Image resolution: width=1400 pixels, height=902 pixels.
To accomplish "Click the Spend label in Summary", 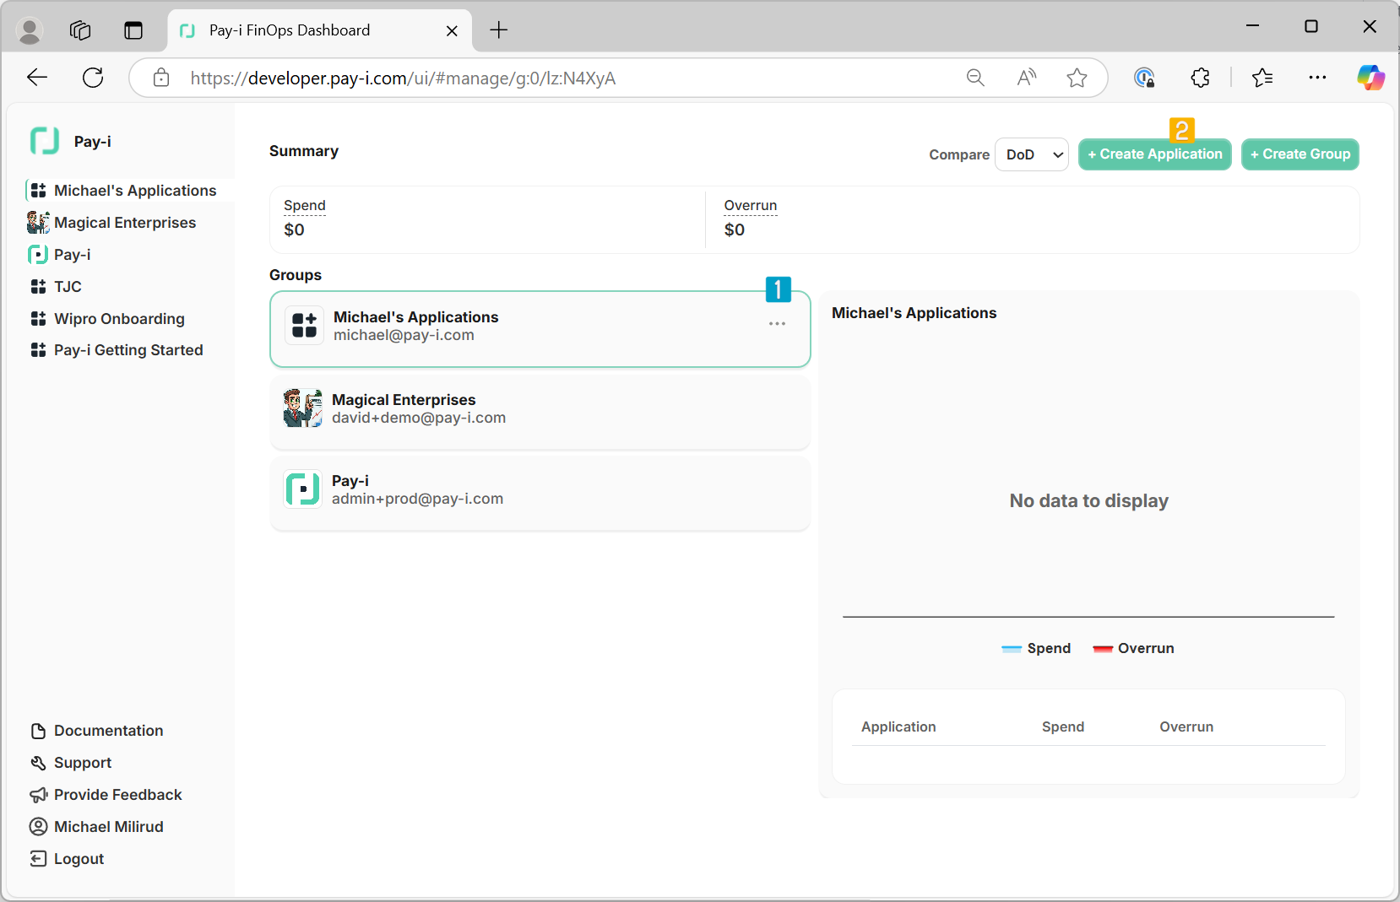I will point(305,206).
